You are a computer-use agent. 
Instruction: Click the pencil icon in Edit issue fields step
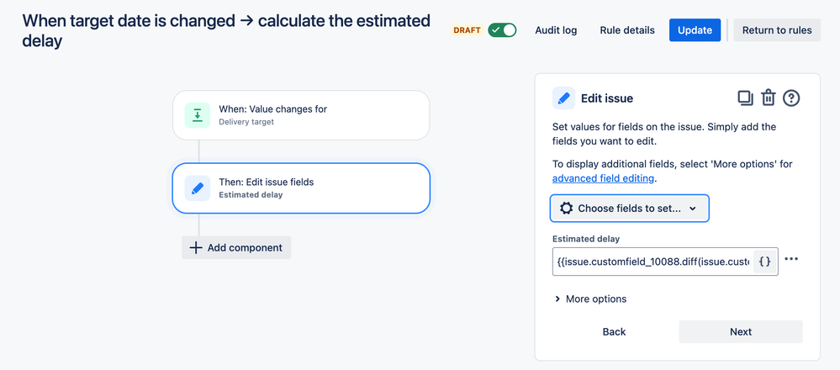point(198,188)
